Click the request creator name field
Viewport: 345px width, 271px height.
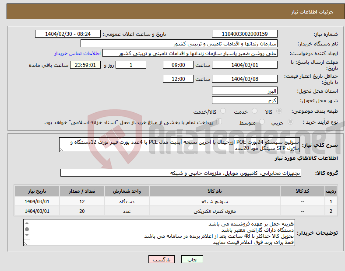pos(190,53)
